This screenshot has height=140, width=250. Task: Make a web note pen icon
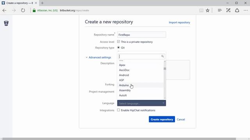[228, 10]
